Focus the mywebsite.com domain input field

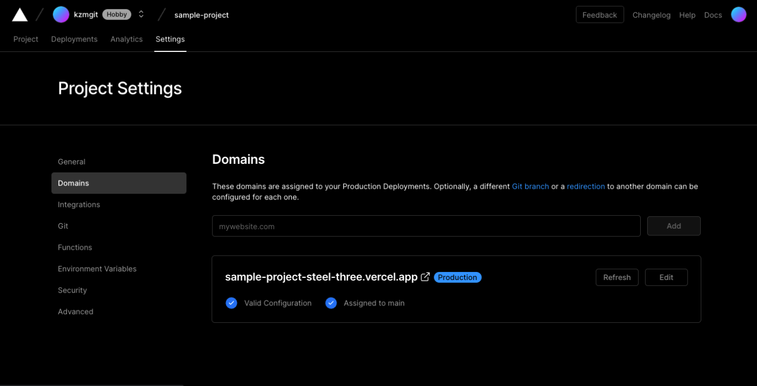426,226
